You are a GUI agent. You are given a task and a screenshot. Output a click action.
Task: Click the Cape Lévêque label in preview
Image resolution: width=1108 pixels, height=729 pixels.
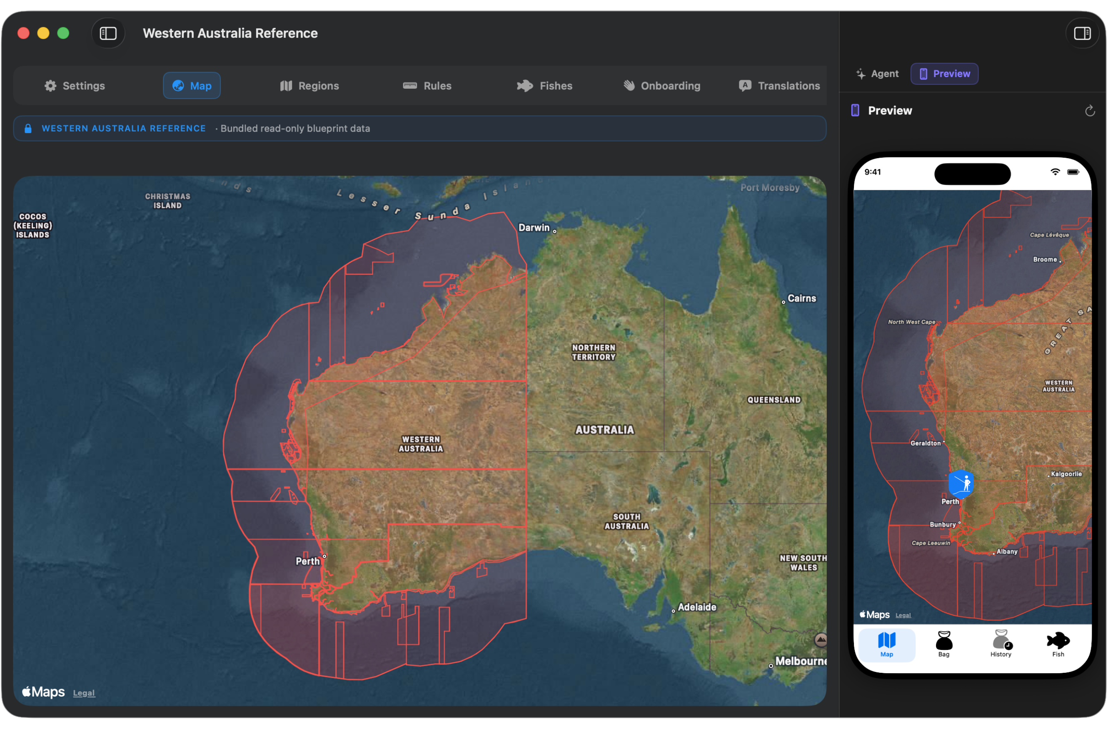pyautogui.click(x=1049, y=235)
